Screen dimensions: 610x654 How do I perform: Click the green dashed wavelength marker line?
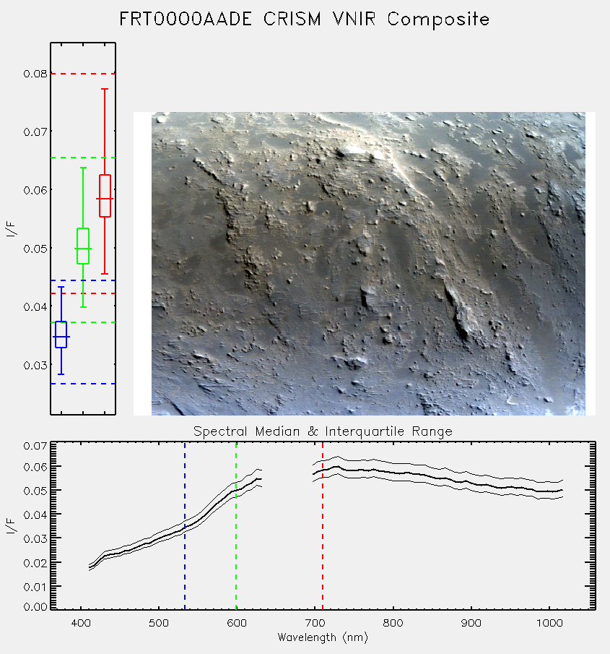[x=236, y=527]
